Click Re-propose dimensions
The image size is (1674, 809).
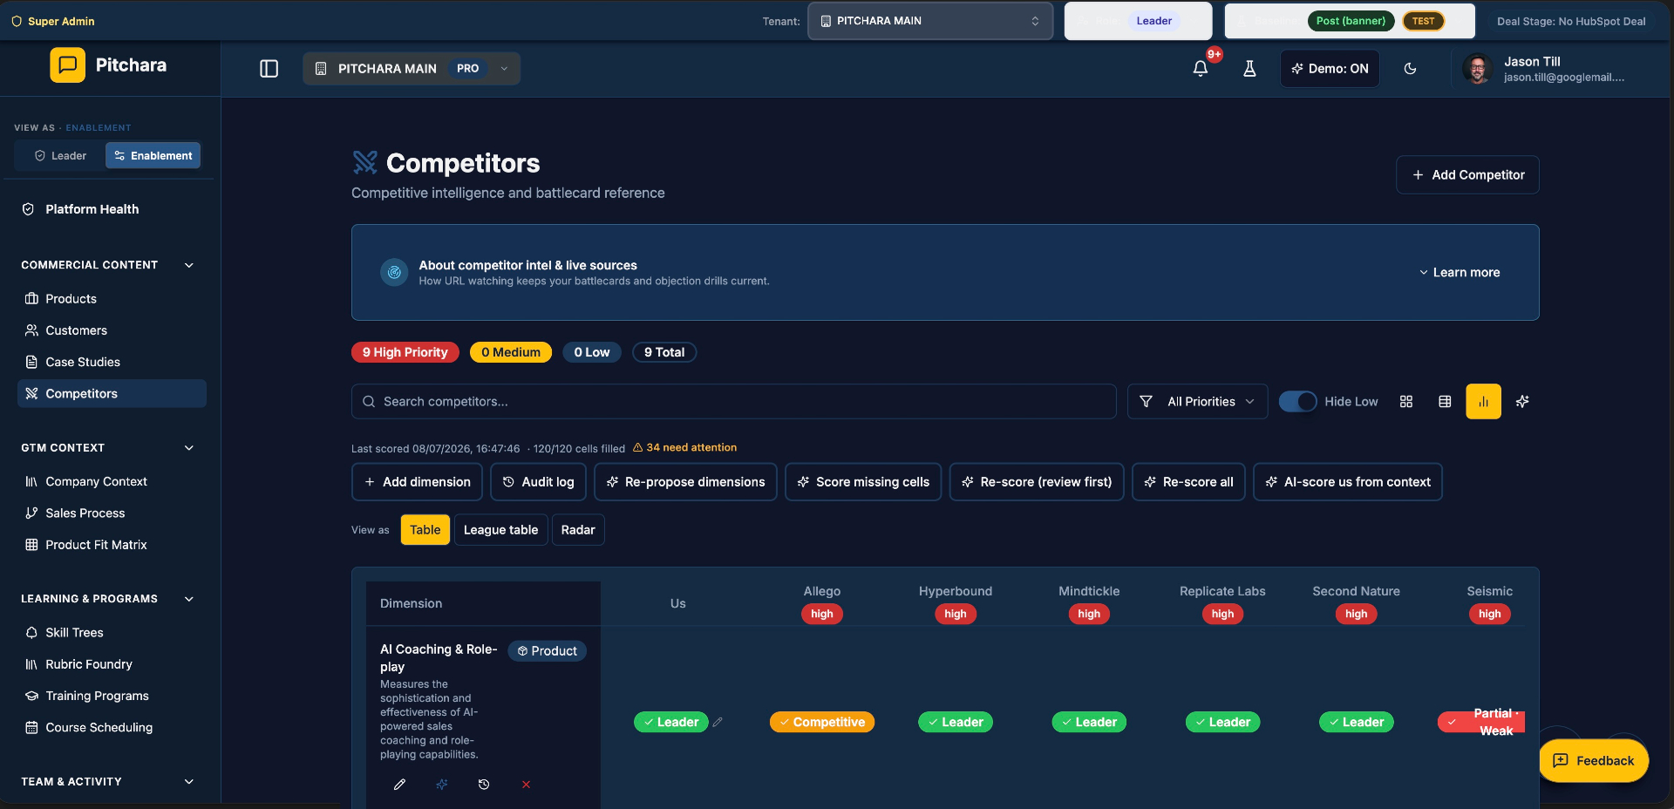(685, 482)
